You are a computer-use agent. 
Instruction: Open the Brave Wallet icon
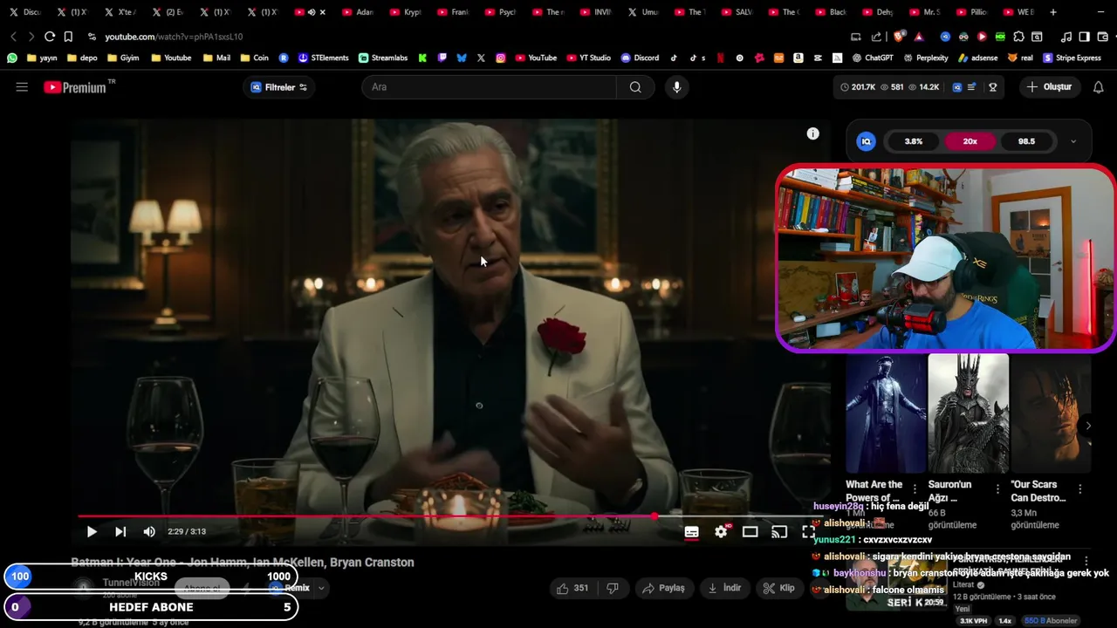pos(1101,37)
